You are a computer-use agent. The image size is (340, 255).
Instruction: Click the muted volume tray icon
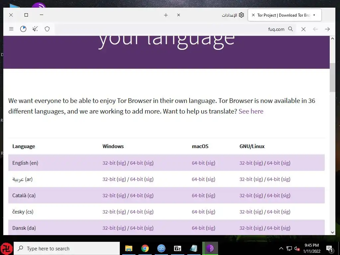[x=297, y=248]
